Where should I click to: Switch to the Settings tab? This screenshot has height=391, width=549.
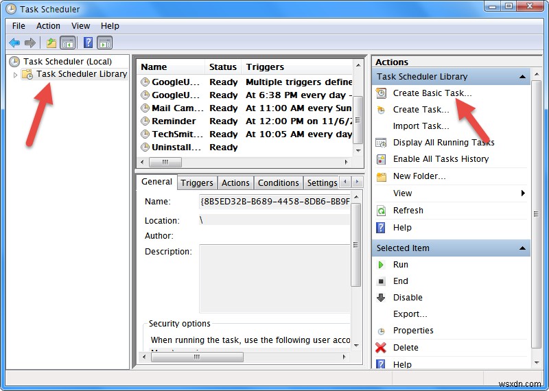coord(322,182)
